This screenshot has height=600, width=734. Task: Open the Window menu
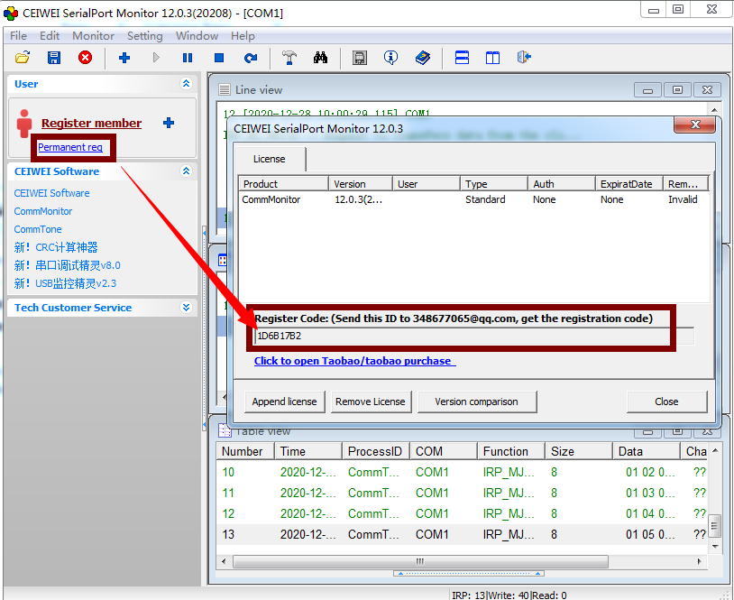coord(197,35)
